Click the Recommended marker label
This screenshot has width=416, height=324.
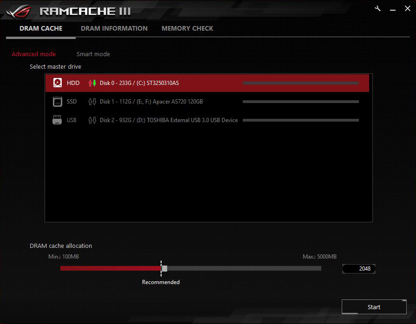[x=161, y=282]
